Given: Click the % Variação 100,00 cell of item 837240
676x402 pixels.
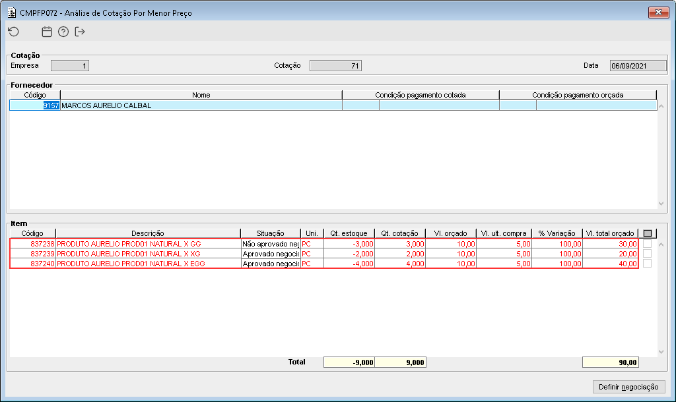Looking at the screenshot, I should [557, 264].
